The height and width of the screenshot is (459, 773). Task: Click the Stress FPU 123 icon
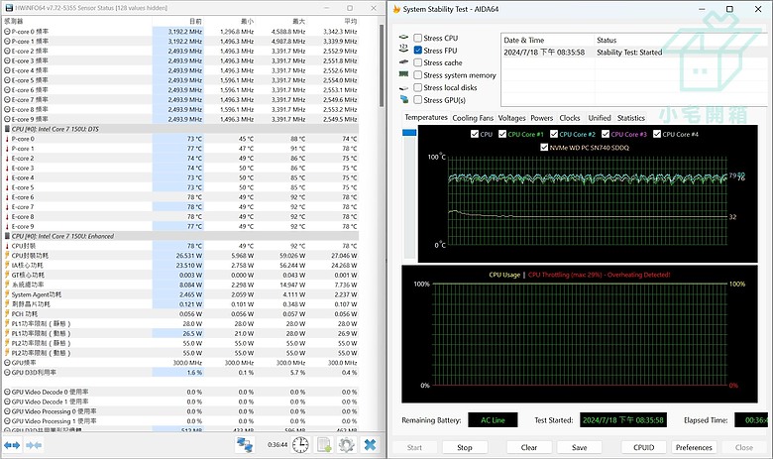(x=403, y=49)
